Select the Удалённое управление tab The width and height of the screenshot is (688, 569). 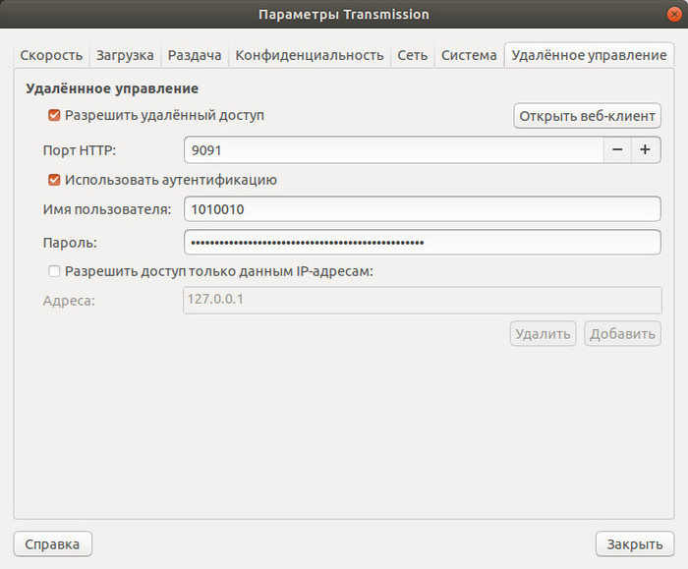click(x=589, y=55)
